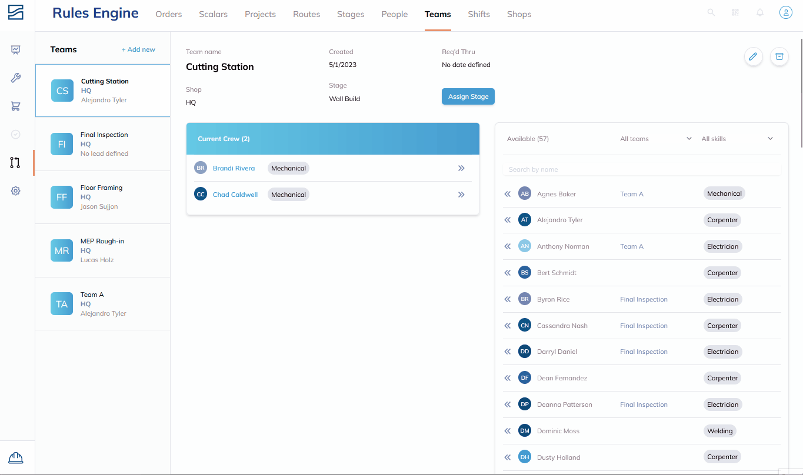Click the Rules Engine title
803x475 pixels.
[x=95, y=13]
